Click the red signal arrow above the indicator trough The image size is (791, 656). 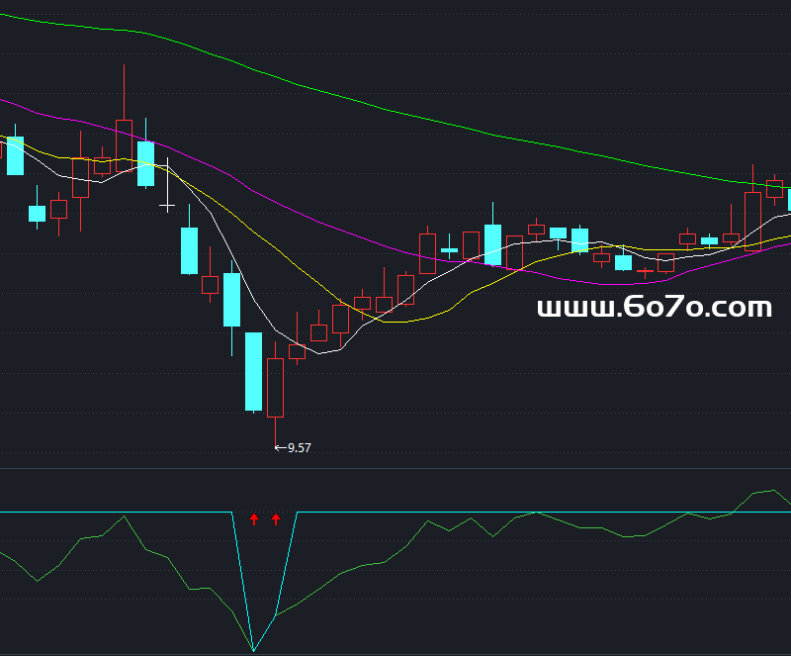point(254,519)
